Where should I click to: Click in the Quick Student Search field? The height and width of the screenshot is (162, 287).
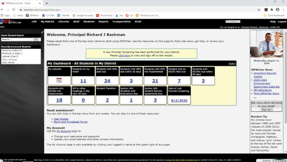click(x=22, y=39)
